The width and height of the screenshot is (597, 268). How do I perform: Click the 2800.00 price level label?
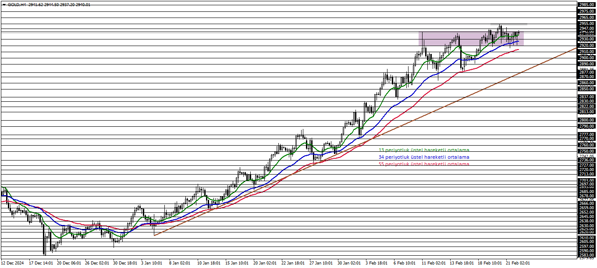[587, 120]
